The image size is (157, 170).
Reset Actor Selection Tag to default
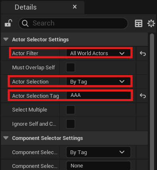(143, 96)
